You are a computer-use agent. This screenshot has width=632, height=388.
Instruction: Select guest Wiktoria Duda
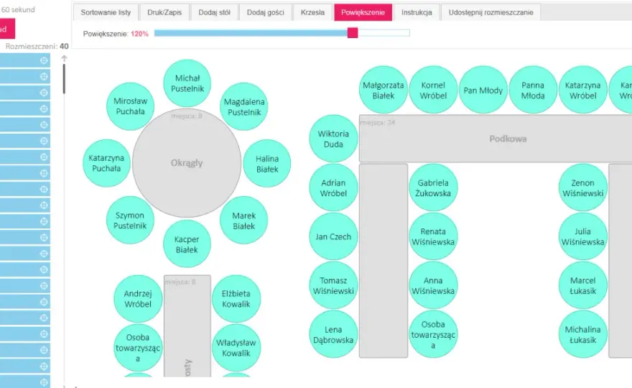click(x=333, y=139)
